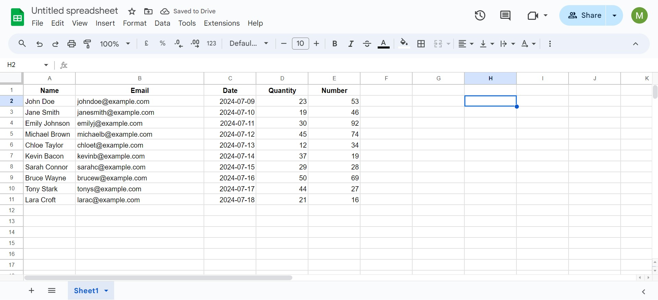The height and width of the screenshot is (300, 658).
Task: Open the Insert menu
Action: [x=105, y=23]
